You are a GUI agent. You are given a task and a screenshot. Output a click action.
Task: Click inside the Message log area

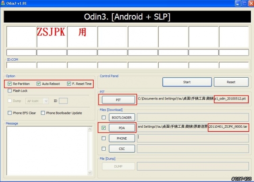coord(47,151)
